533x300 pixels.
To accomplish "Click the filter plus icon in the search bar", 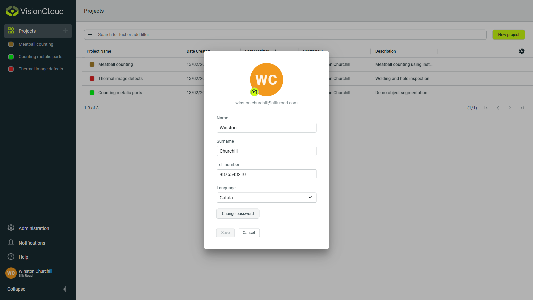I will tap(90, 34).
